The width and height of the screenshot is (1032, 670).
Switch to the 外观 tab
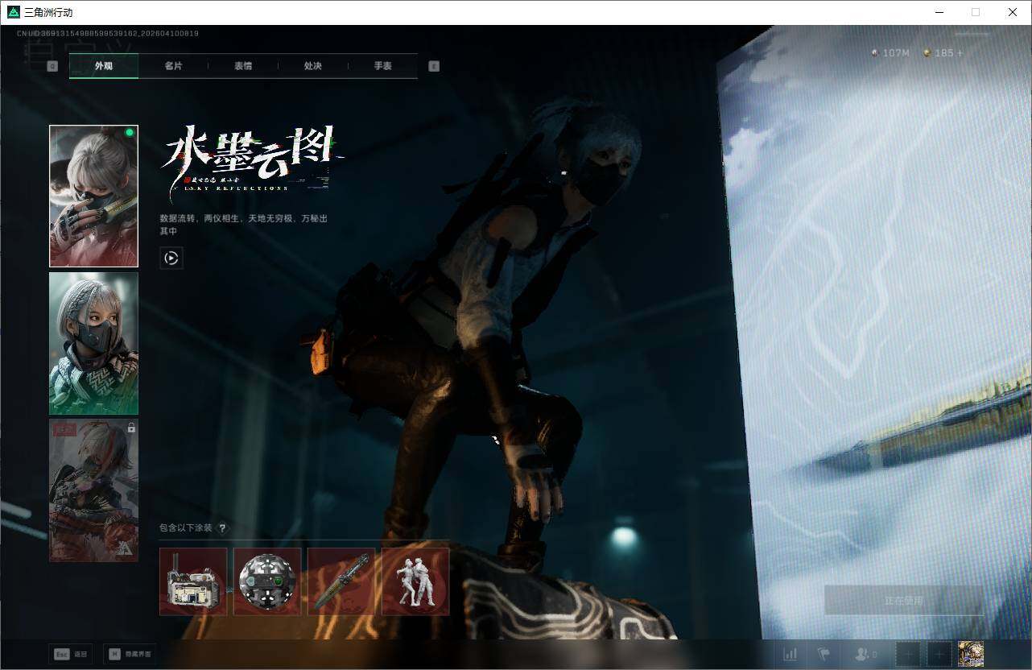pos(104,66)
